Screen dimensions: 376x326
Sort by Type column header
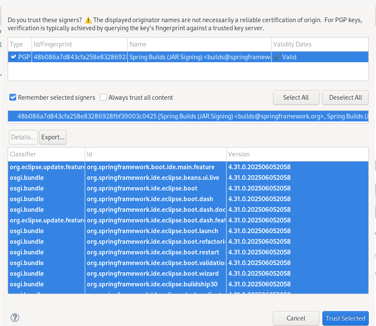point(20,44)
